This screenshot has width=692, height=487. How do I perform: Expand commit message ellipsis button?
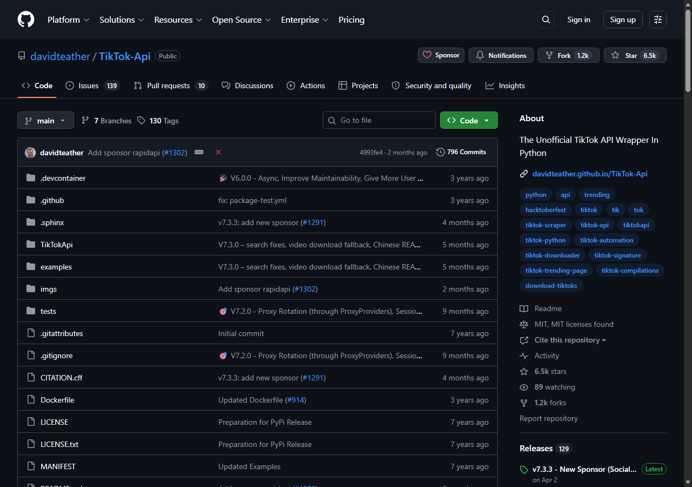tap(199, 152)
